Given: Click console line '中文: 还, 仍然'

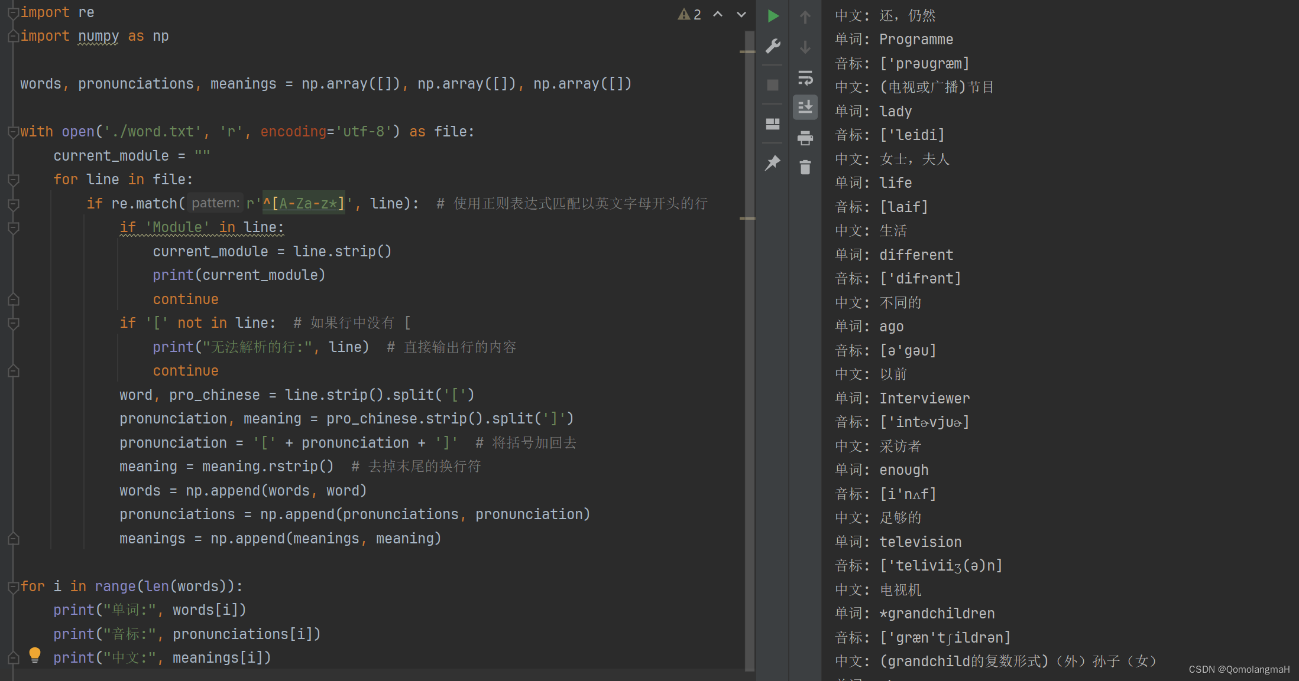Looking at the screenshot, I should pos(885,16).
